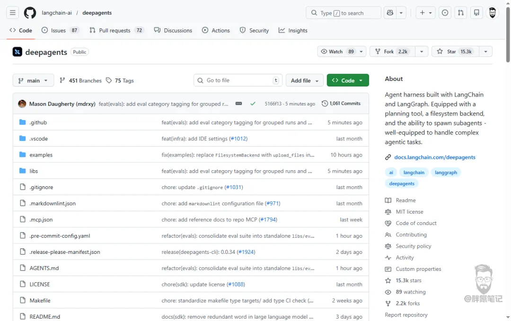Click the LICENSE file icon
The height and width of the screenshot is (321, 511).
pyautogui.click(x=23, y=284)
